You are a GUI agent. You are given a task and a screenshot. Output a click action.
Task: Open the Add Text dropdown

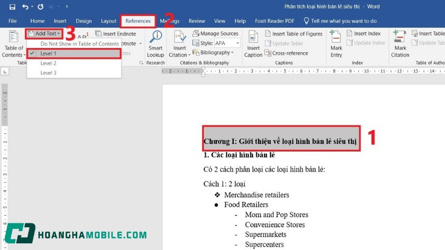[x=43, y=34]
